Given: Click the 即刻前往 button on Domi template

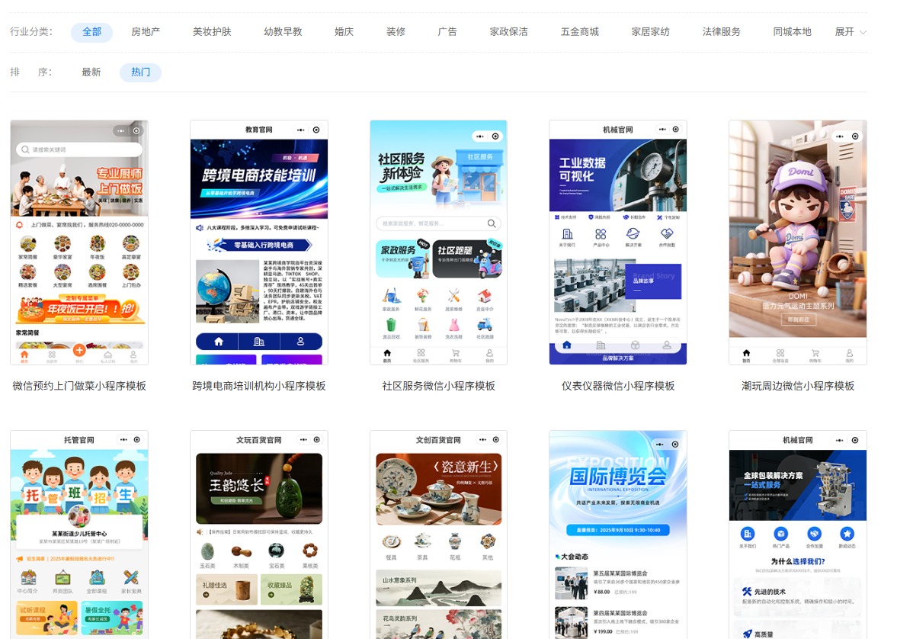Looking at the screenshot, I should point(798,319).
